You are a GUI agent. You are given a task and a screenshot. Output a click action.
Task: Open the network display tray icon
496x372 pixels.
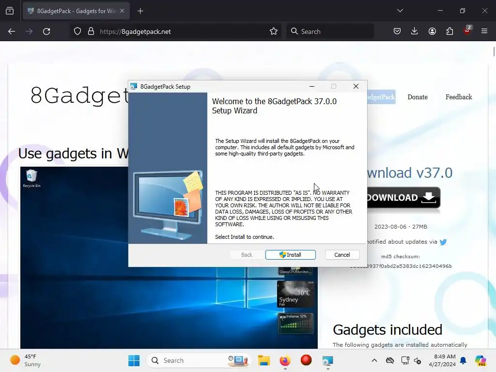(405, 360)
